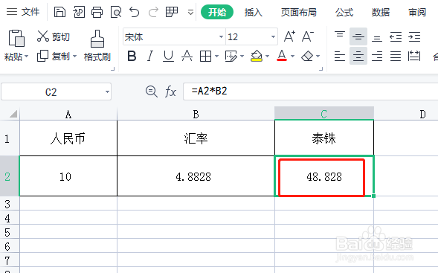Select column B header
The width and height of the screenshot is (438, 273).
(x=196, y=114)
